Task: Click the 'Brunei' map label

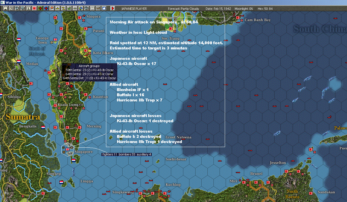Action: [256, 173]
